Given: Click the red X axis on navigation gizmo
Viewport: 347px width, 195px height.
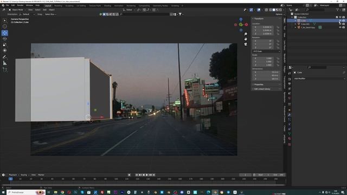Looking at the screenshot, I should pos(246,24).
